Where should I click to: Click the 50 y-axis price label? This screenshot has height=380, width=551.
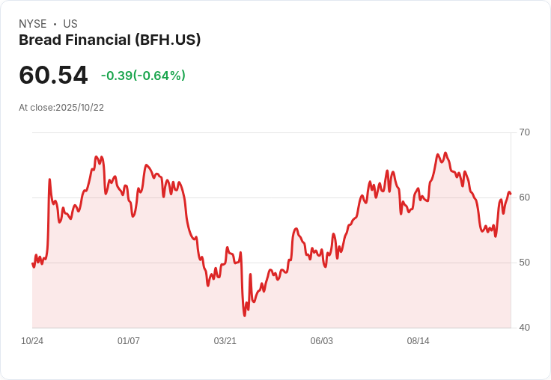(524, 263)
